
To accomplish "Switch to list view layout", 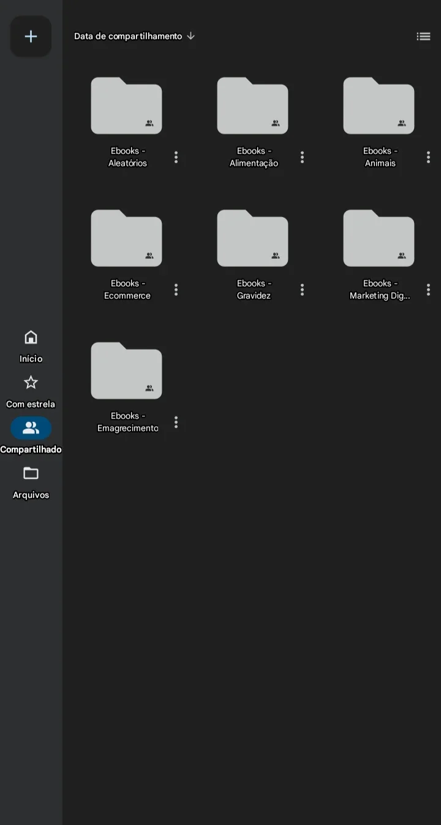I will point(423,36).
